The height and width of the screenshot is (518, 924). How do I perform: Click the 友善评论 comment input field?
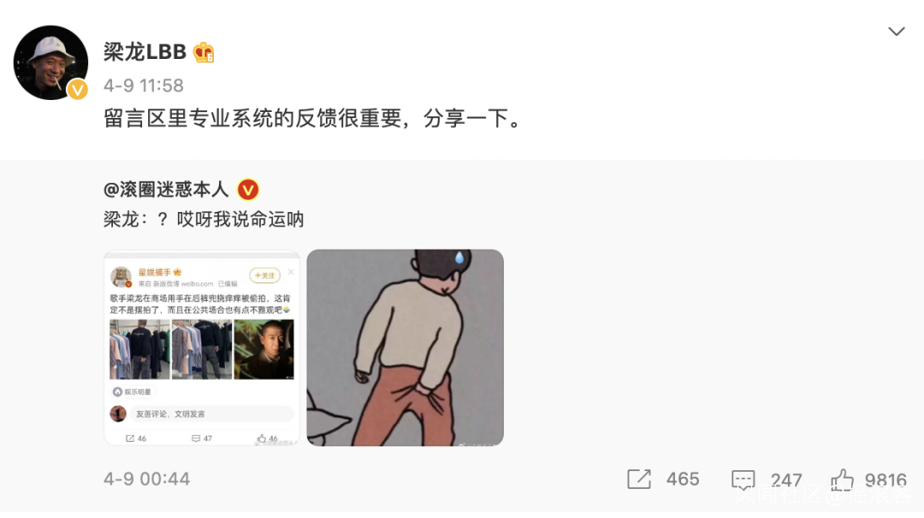211,414
